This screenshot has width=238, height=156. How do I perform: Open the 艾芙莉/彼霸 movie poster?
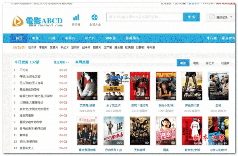point(87,86)
